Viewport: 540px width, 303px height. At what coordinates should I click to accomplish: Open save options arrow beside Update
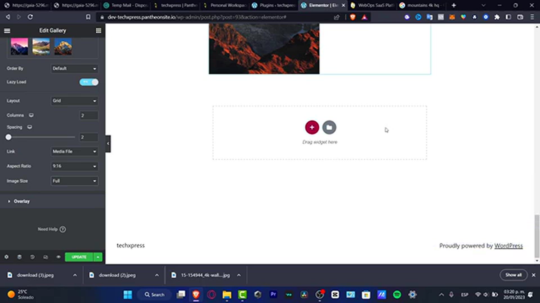tap(98, 257)
